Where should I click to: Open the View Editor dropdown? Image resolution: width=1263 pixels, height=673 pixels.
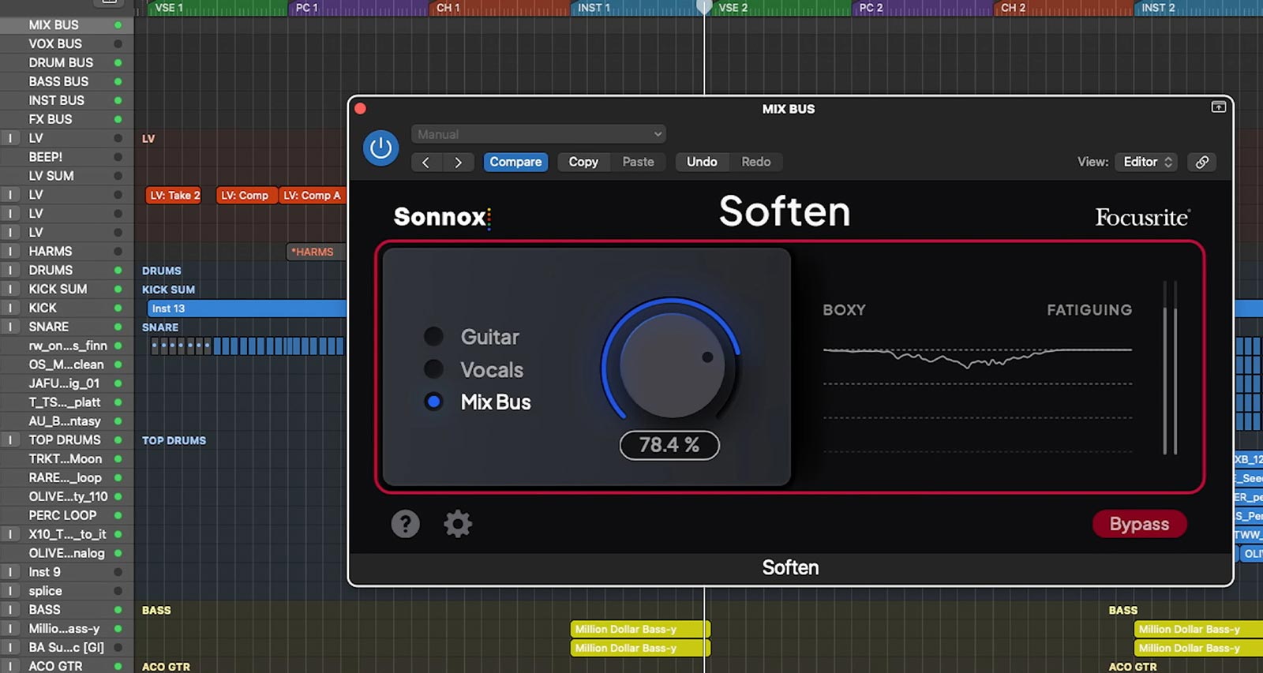pos(1148,162)
